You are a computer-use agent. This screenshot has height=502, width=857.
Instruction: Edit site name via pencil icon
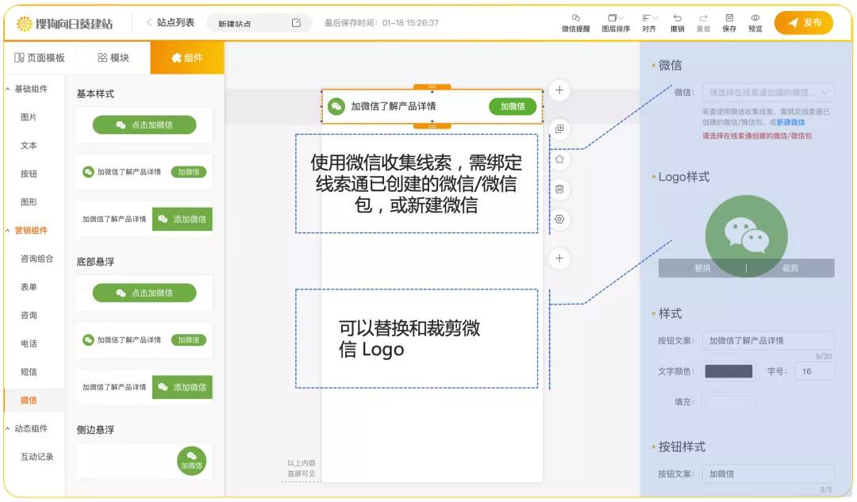[x=296, y=23]
